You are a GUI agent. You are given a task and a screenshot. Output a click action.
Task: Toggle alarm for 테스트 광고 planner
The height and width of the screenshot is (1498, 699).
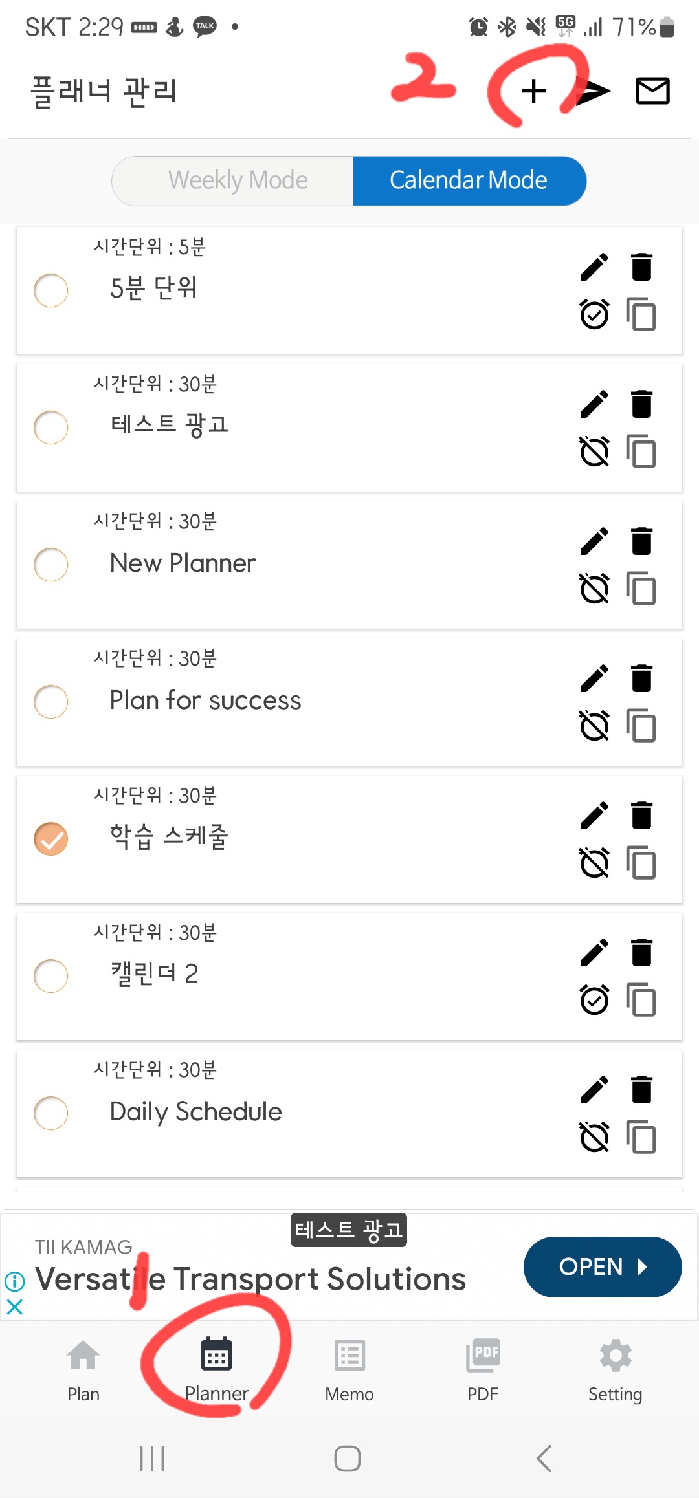coord(594,451)
